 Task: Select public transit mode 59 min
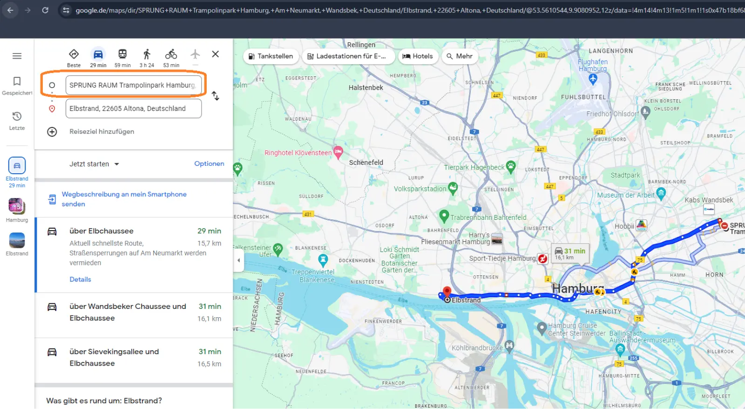[122, 58]
